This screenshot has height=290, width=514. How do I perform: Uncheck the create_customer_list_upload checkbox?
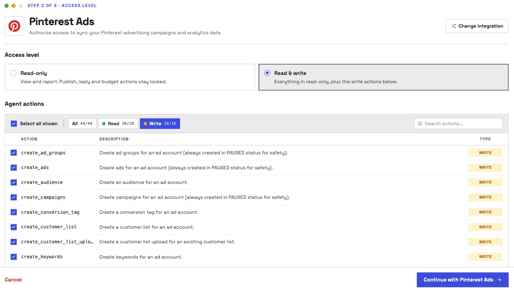[14, 242]
